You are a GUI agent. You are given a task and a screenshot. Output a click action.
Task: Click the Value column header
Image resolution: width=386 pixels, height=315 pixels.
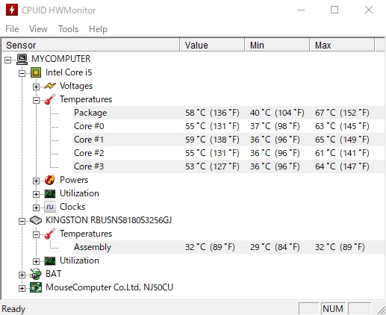click(x=212, y=46)
